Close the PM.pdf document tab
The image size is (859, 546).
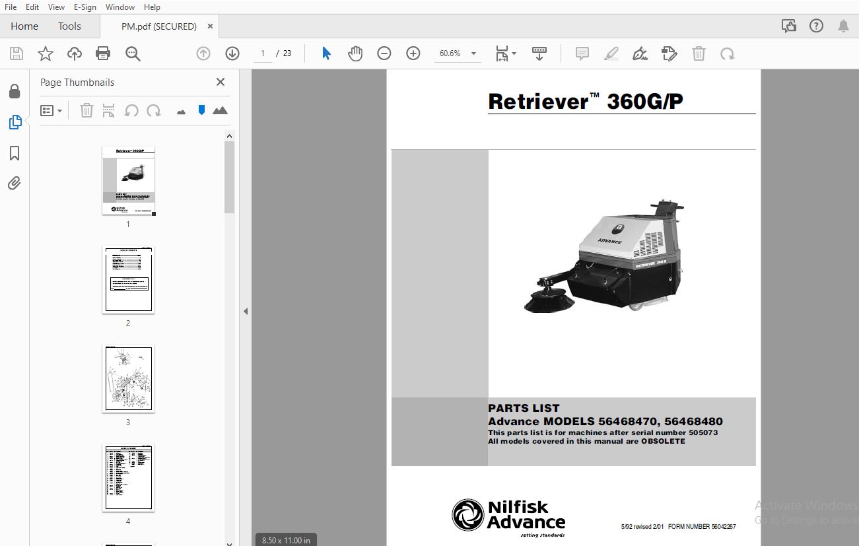point(210,26)
